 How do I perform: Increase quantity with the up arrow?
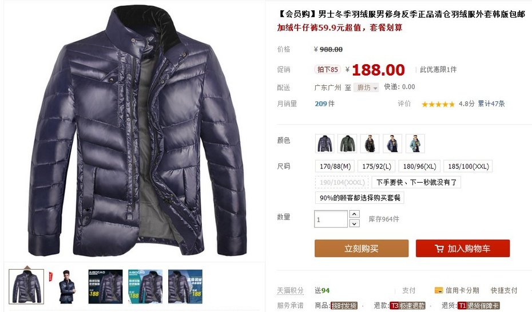(x=354, y=214)
